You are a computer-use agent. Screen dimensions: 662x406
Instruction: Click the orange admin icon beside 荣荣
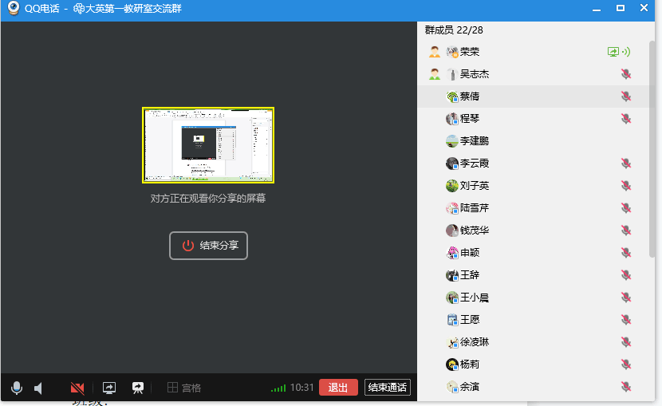434,52
